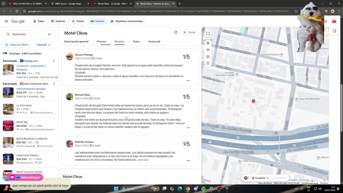Open options for Booking.com sponsored listing
This screenshot has height=193, width=343.
click(54, 61)
